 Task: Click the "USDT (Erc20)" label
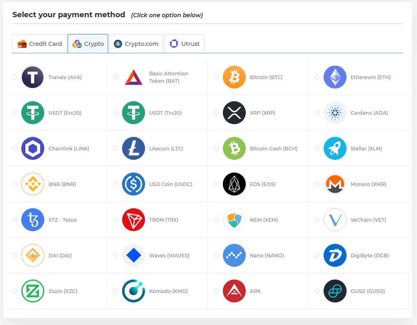[x=65, y=113]
